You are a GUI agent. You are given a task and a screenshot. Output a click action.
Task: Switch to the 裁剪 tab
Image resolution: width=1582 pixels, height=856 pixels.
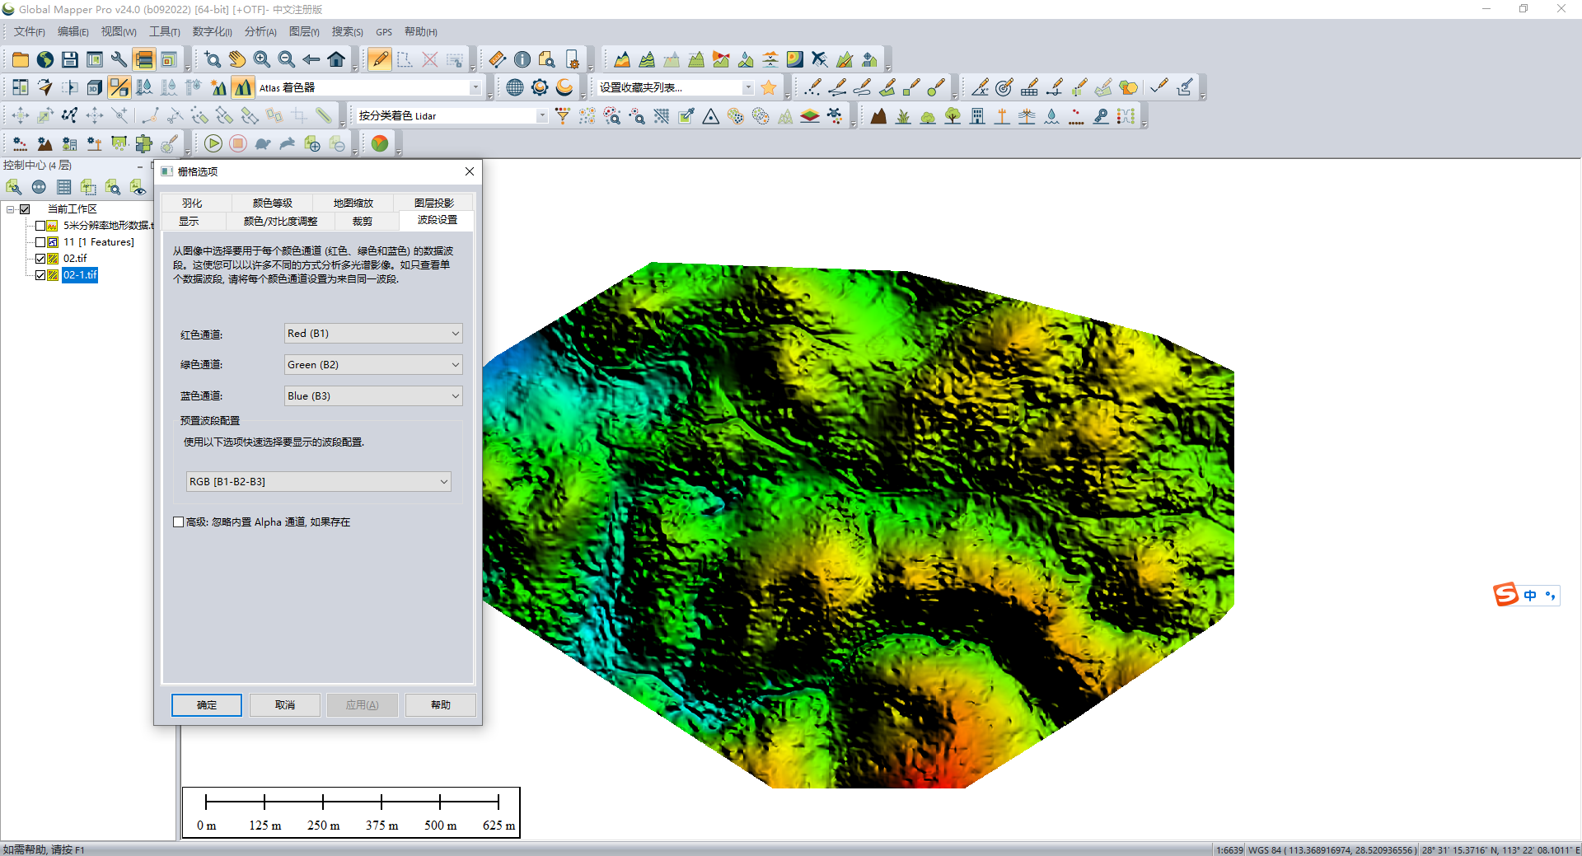[363, 222]
